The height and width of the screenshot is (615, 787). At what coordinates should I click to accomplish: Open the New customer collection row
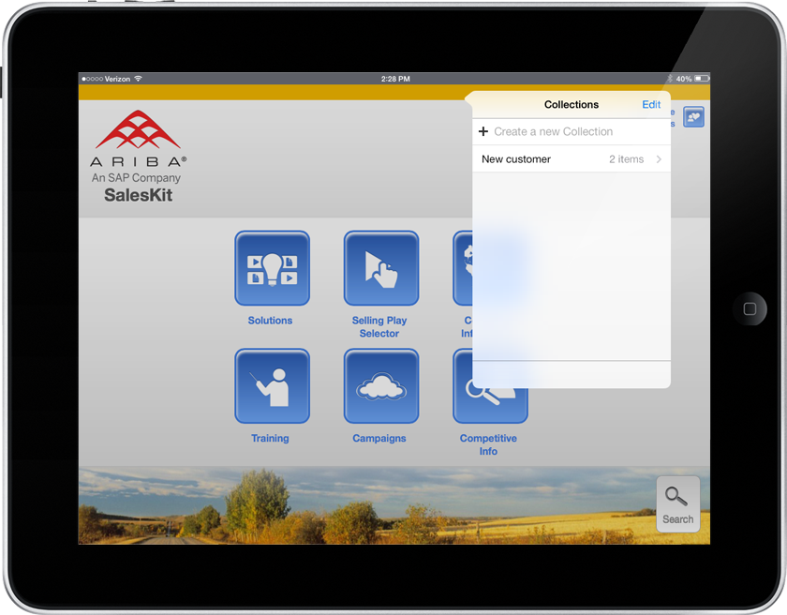(572, 159)
